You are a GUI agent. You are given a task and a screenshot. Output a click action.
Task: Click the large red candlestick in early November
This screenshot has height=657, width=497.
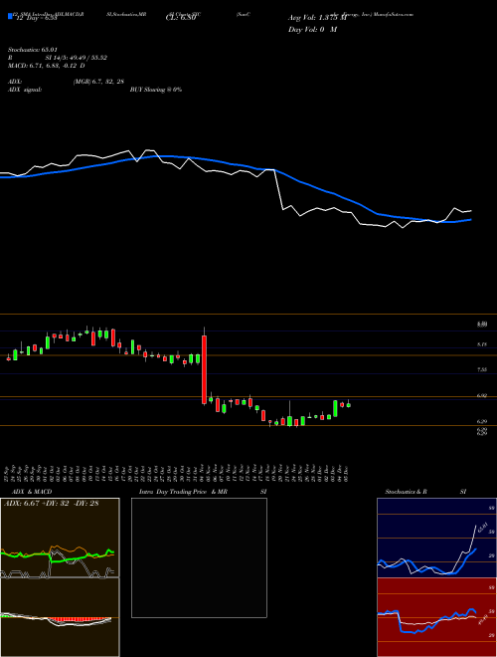(x=204, y=369)
